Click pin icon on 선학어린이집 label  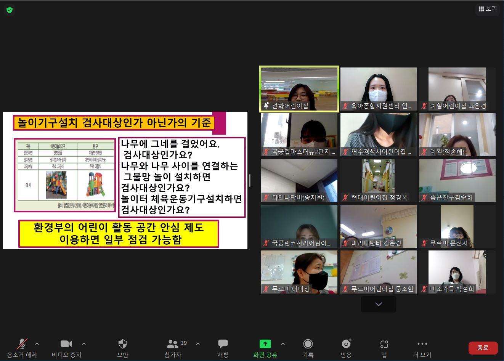[x=266, y=106]
